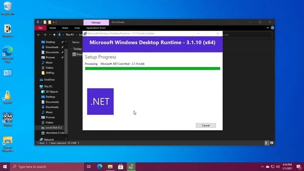Open the File menu in File Explorer
The image size is (304, 171).
coord(40,28)
